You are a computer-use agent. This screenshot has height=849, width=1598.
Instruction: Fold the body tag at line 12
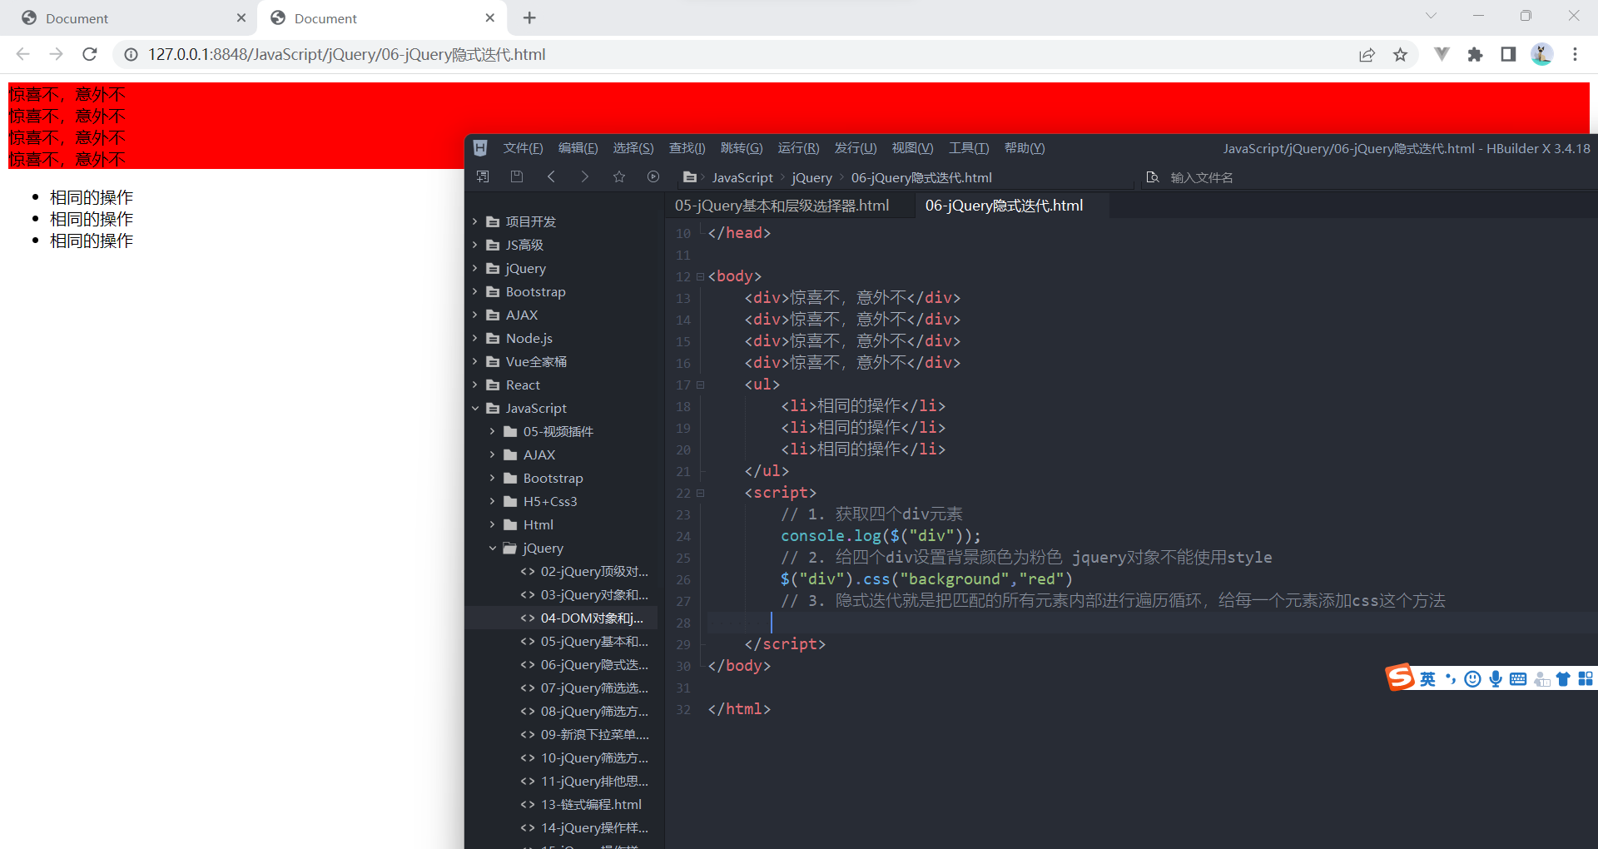[x=700, y=276]
